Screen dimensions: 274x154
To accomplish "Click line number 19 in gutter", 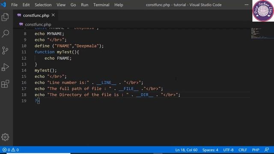I will [24, 101].
